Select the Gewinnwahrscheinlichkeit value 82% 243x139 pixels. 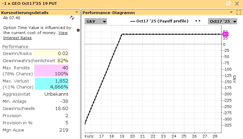(x=63, y=61)
